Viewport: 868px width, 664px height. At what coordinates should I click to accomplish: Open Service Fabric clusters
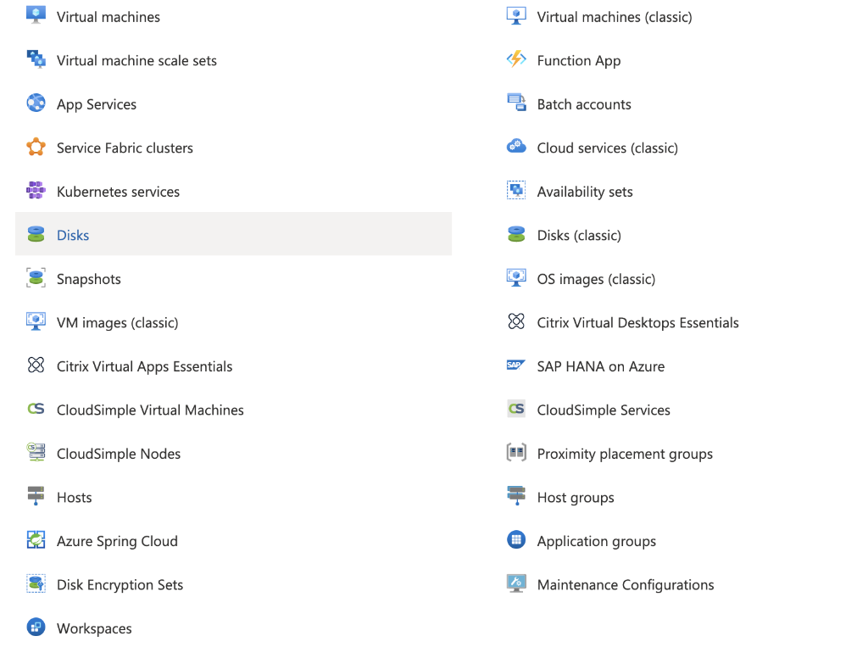(x=125, y=148)
